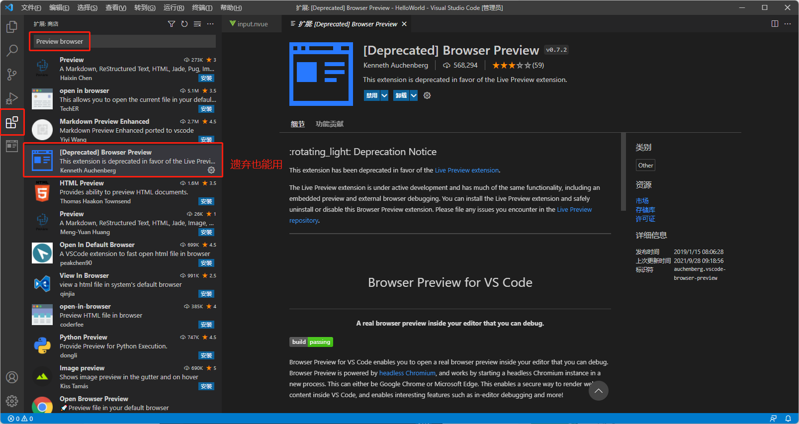Click the 卸载 uninstall button
799x424 pixels.
pyautogui.click(x=401, y=95)
